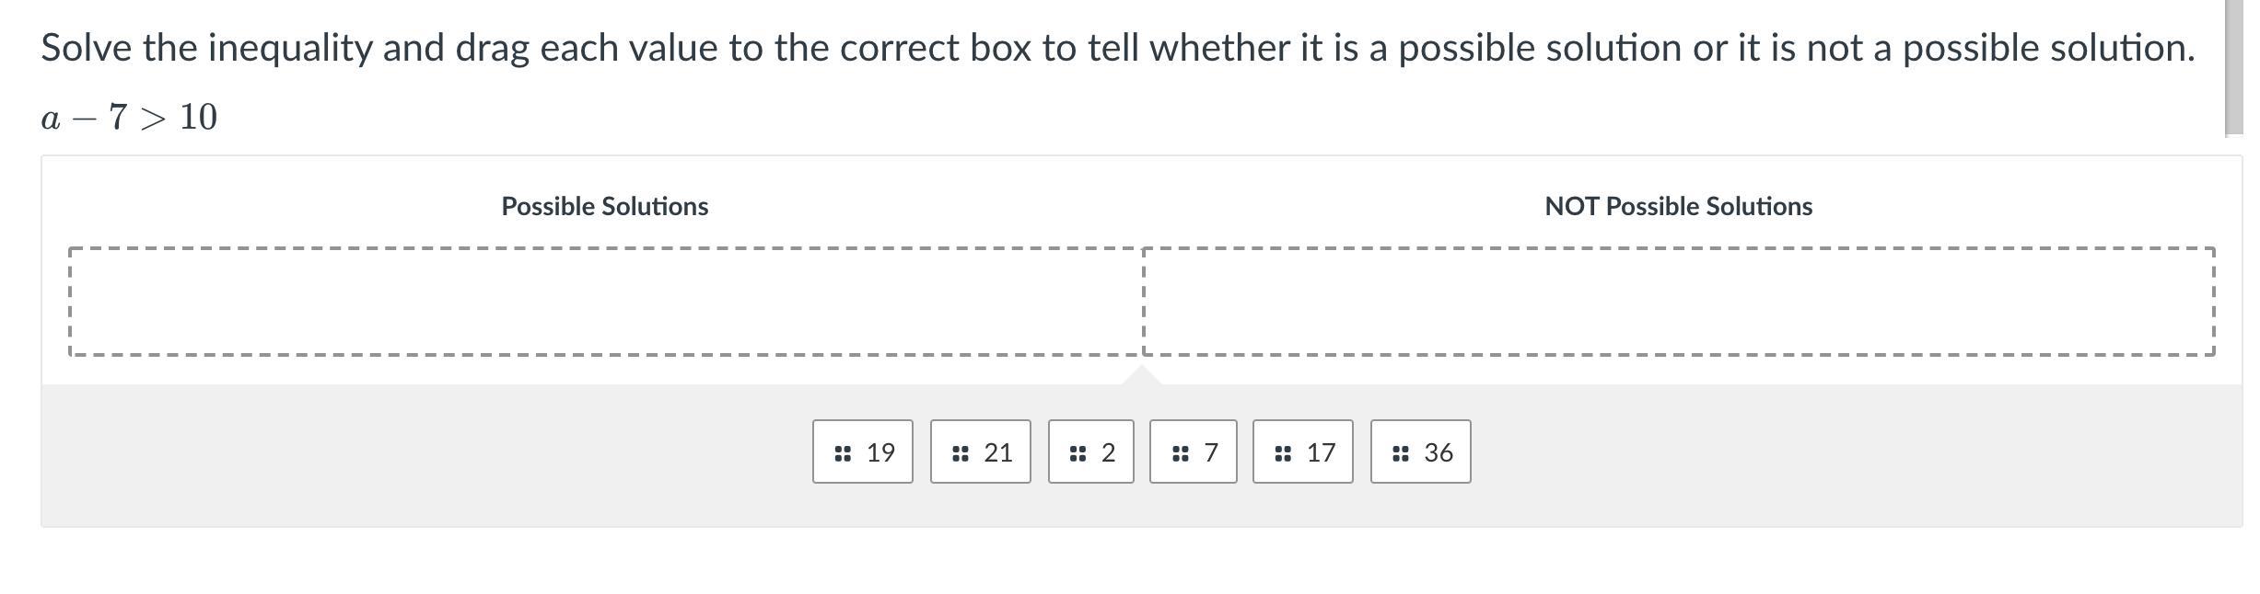Viewport: 2260px width, 594px height.
Task: Click the drag handle icon beside 19
Action: (842, 453)
